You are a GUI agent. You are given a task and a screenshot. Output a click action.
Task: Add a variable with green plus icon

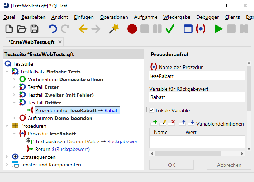[x=154, y=123]
